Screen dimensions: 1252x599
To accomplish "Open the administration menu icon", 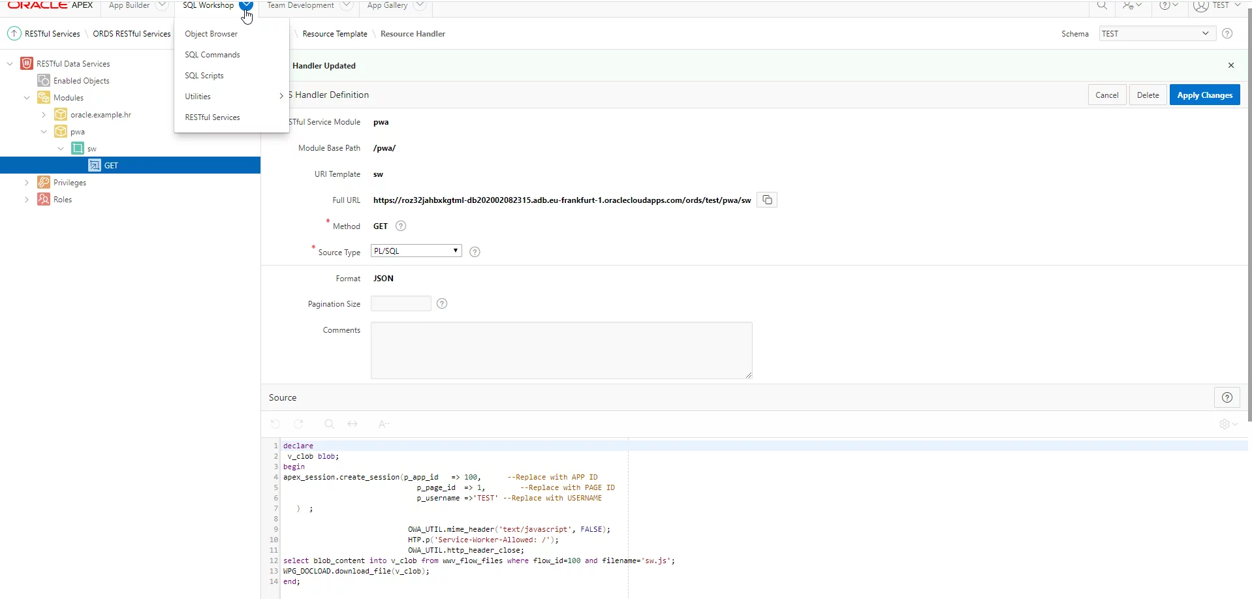I will [x=1132, y=5].
